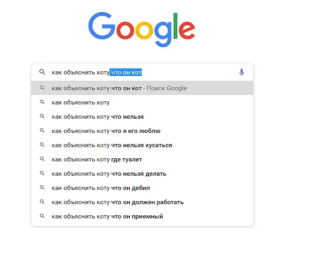
Task: Pick the suggestion "что я его люблю"
Action: pos(106,131)
